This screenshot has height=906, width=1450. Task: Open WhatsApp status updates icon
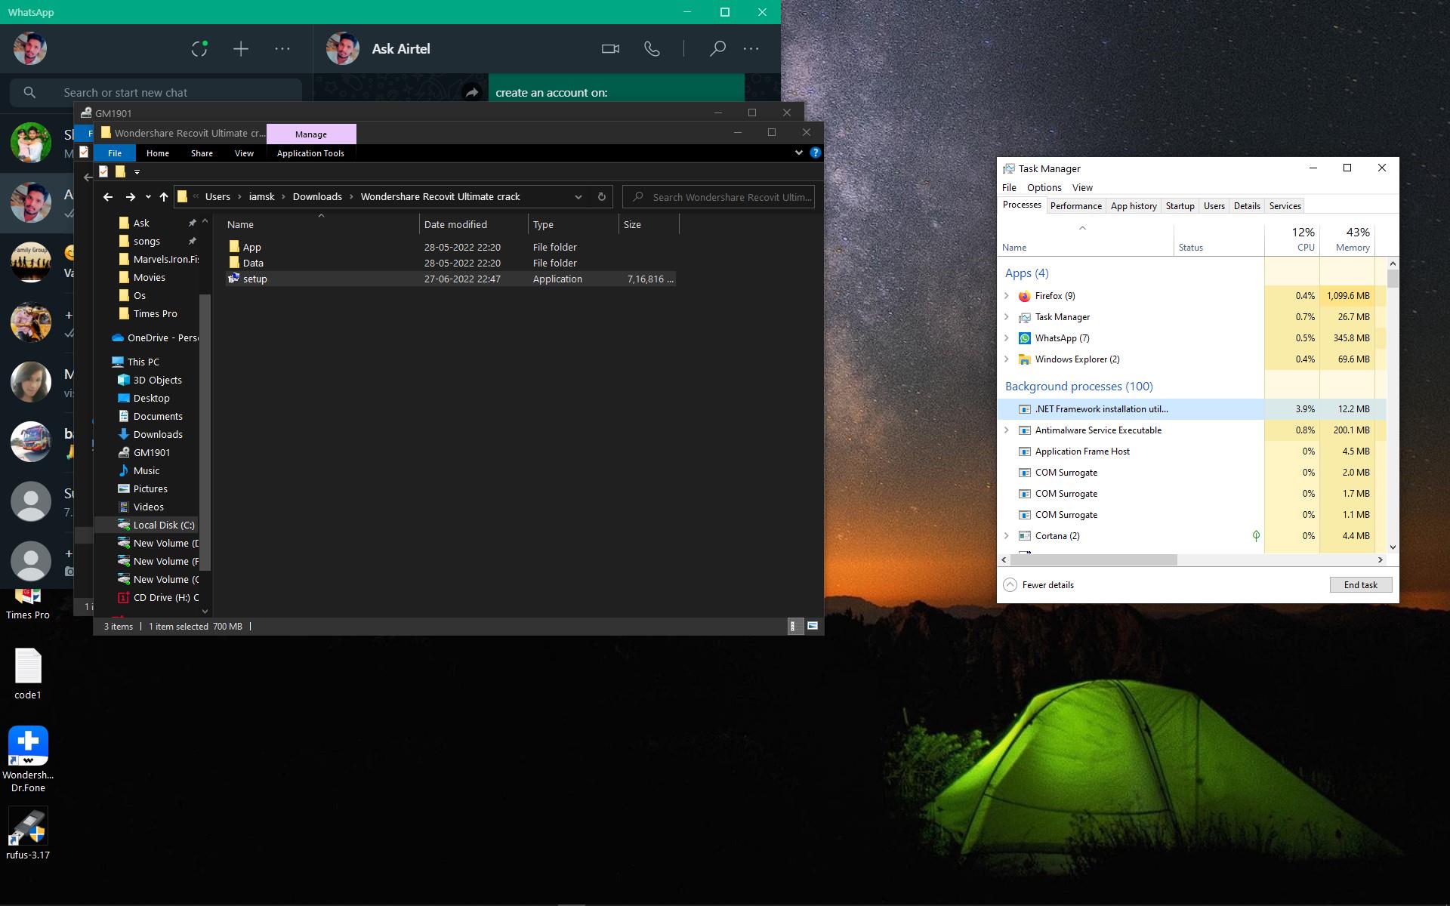(x=199, y=49)
